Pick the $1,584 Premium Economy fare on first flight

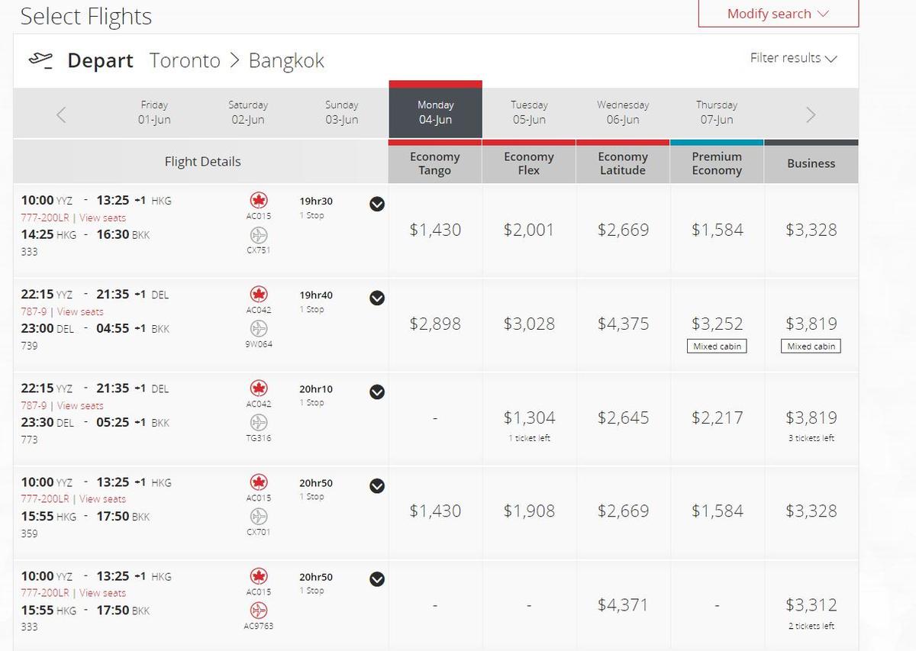pyautogui.click(x=717, y=230)
